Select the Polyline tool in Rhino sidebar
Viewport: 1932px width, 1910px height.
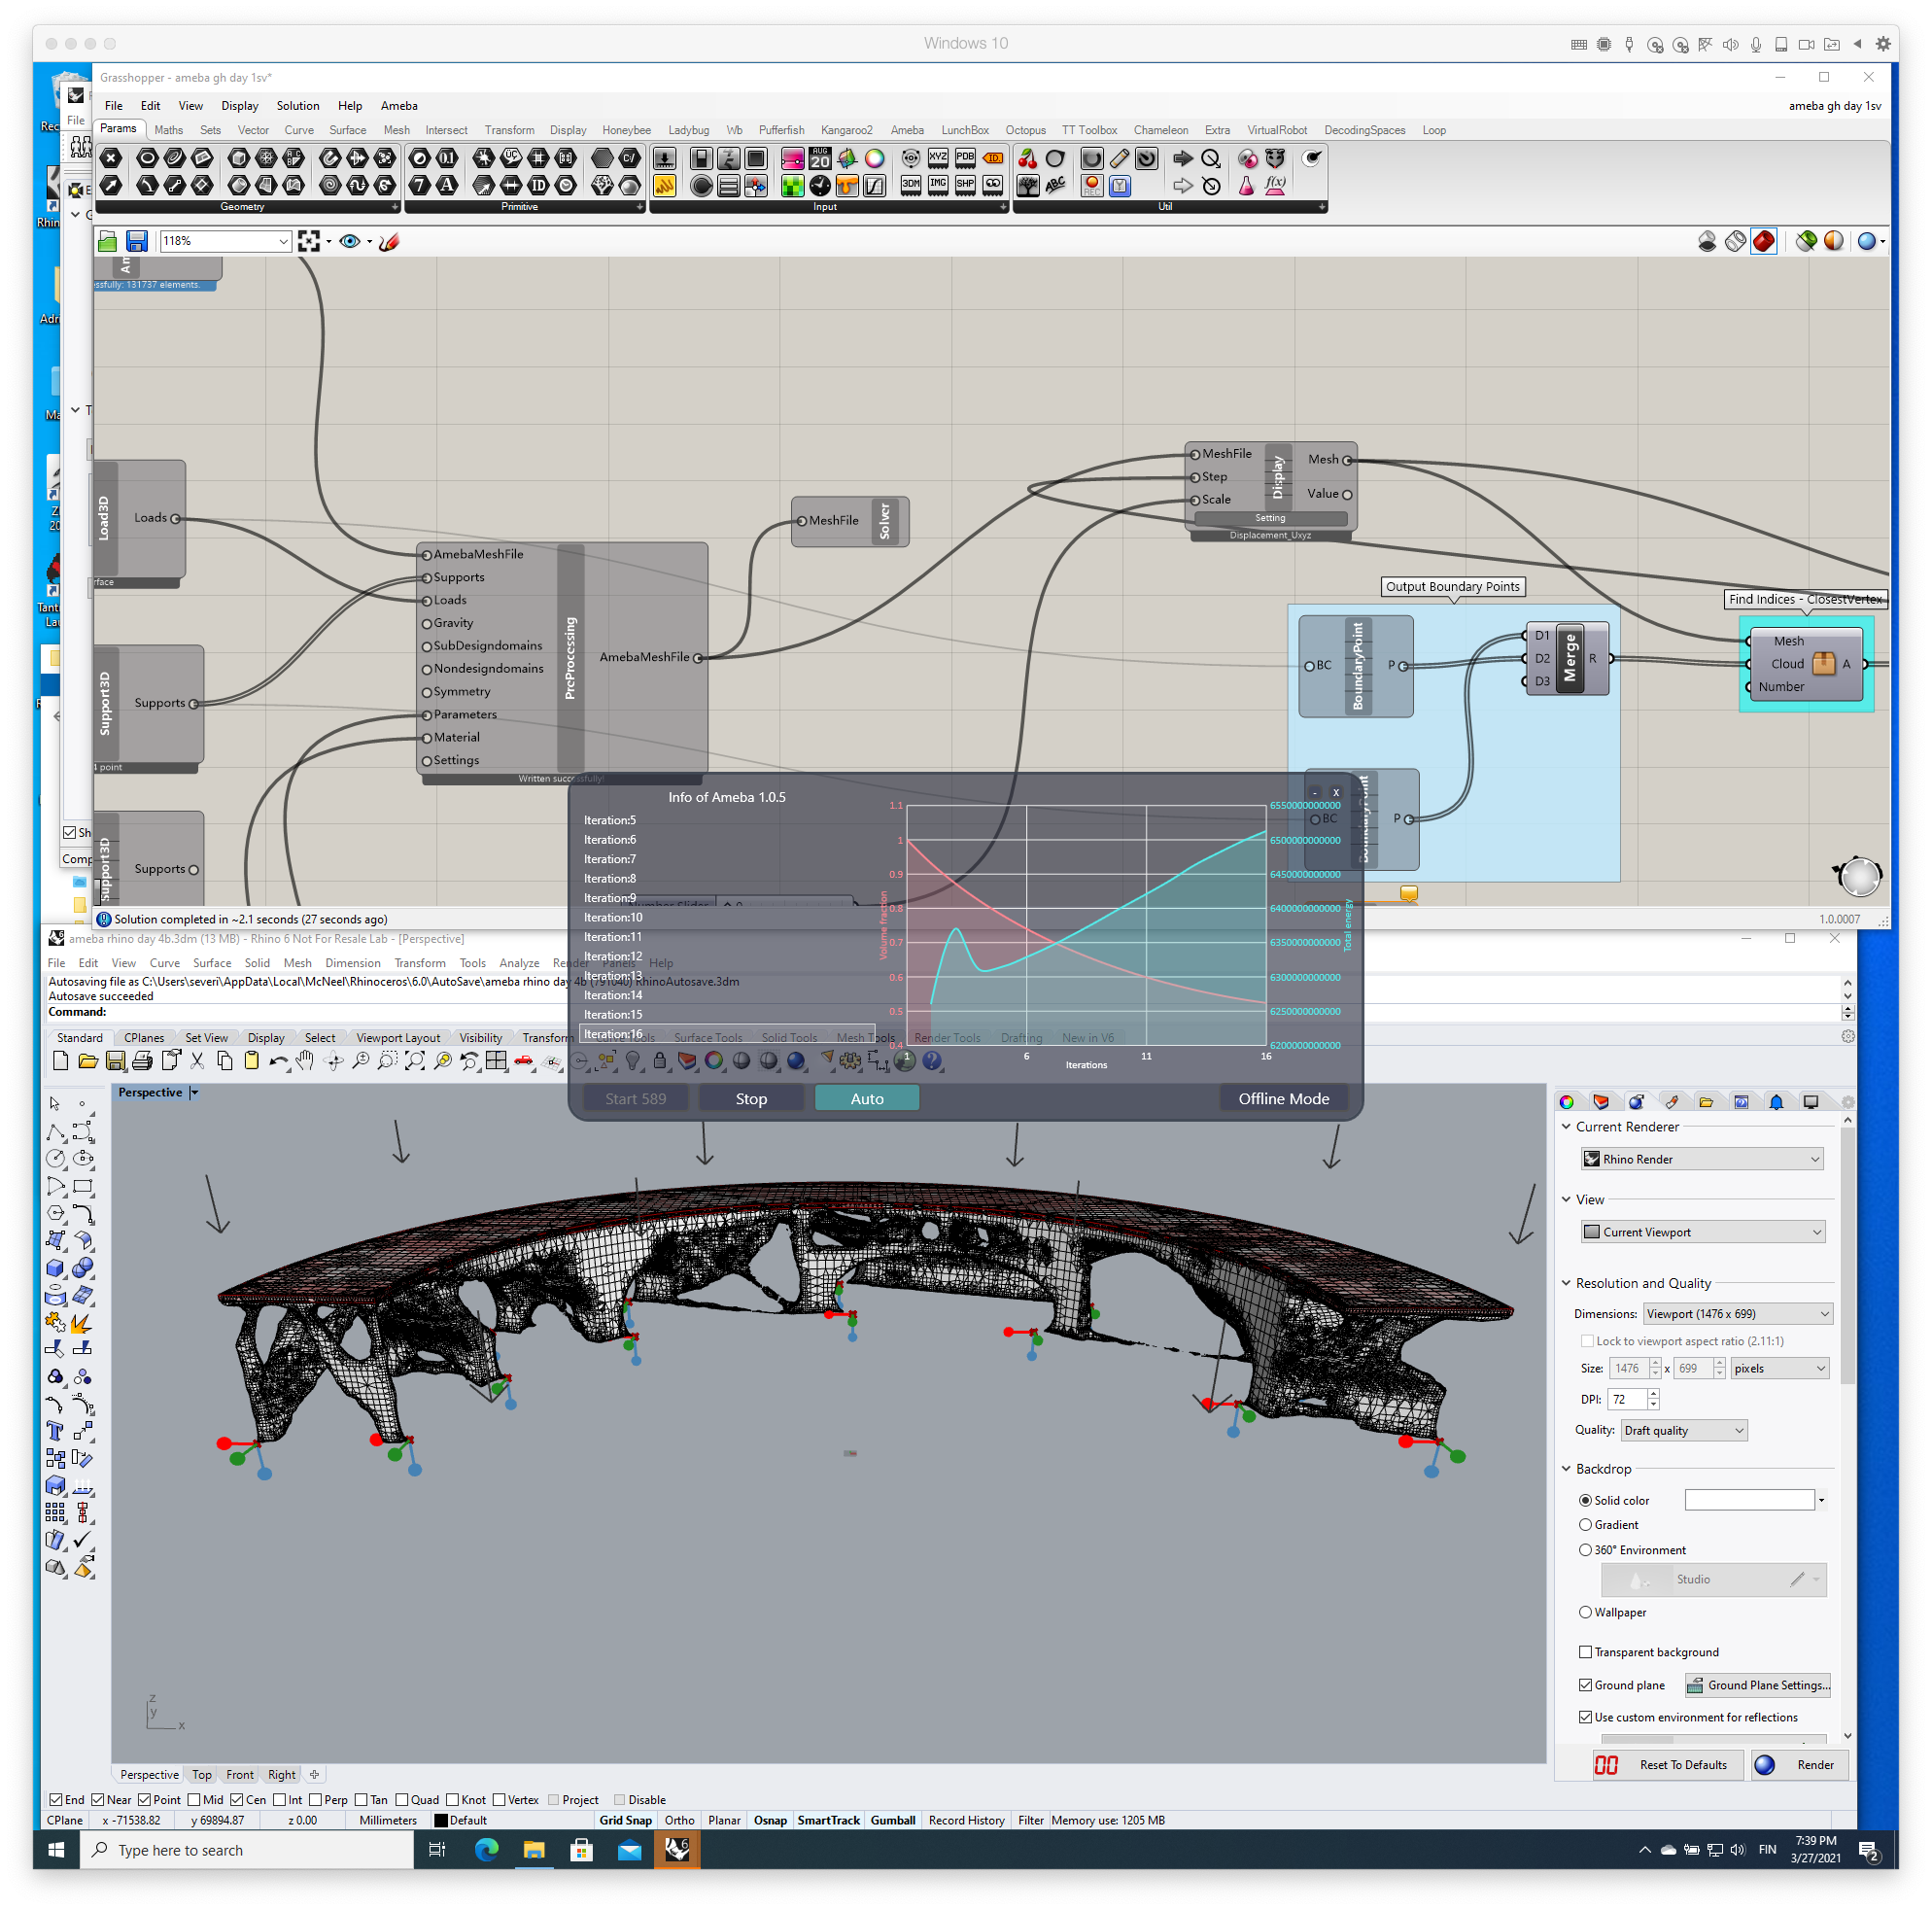pyautogui.click(x=56, y=1133)
